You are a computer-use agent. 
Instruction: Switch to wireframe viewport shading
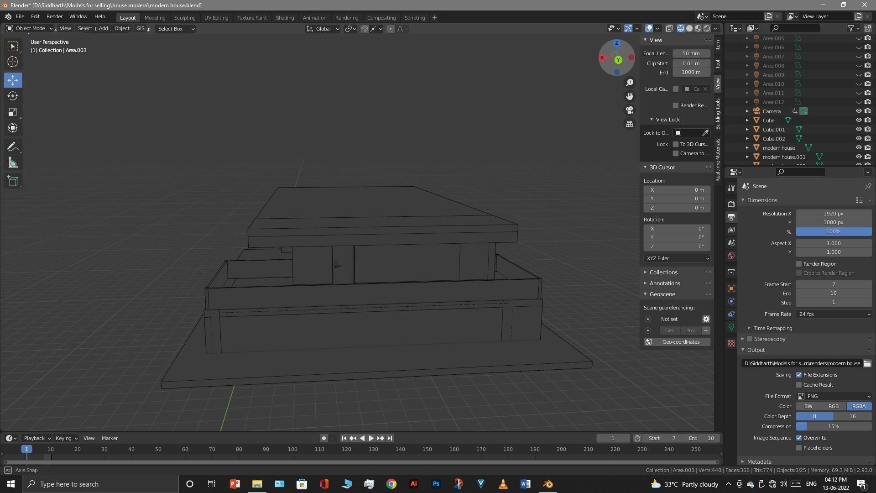click(681, 28)
